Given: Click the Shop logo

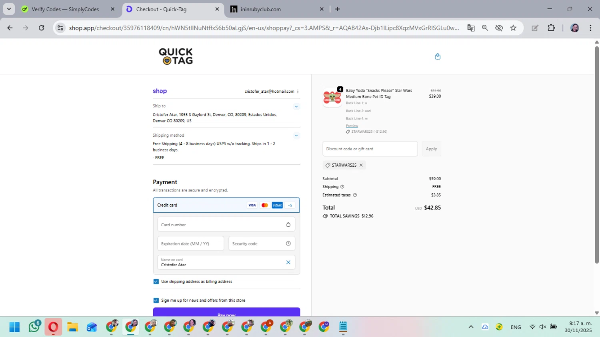Looking at the screenshot, I should 160,91.
